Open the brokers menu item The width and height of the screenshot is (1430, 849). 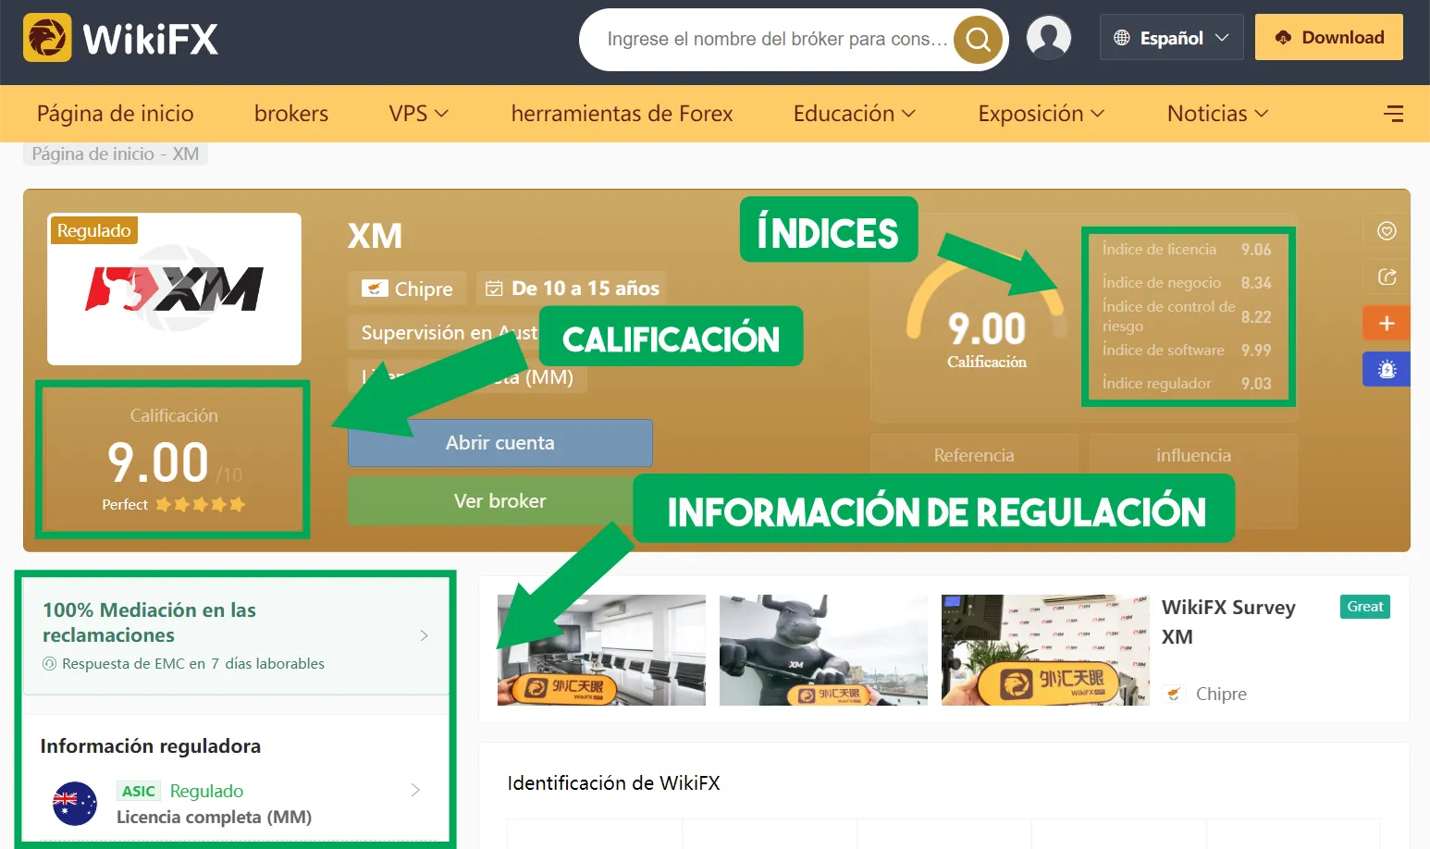click(x=291, y=114)
